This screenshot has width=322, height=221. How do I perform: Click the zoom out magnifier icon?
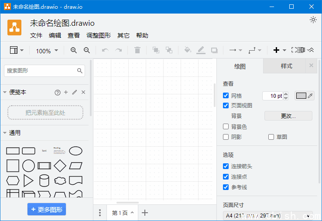coord(87,50)
